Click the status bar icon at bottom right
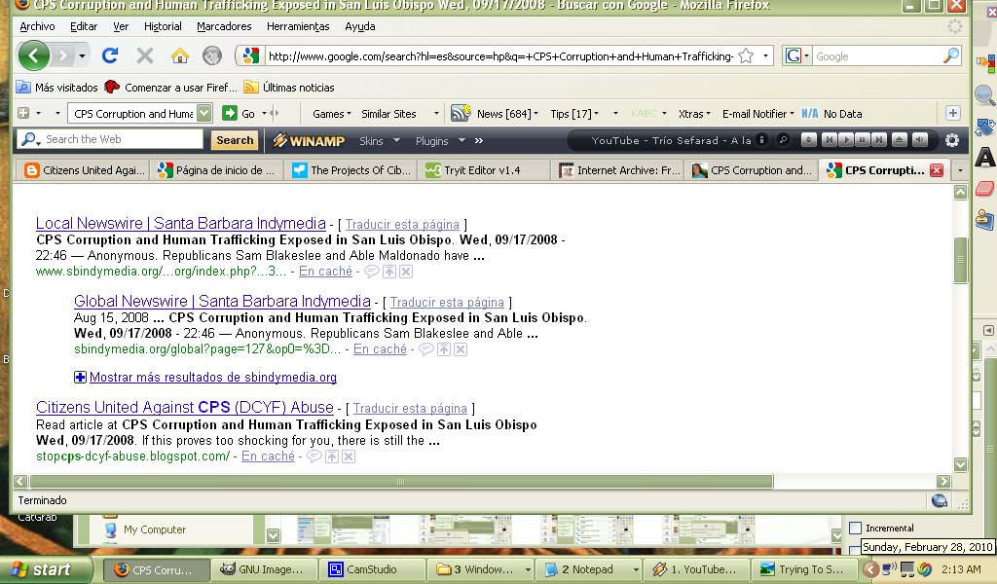997x584 pixels. click(940, 500)
